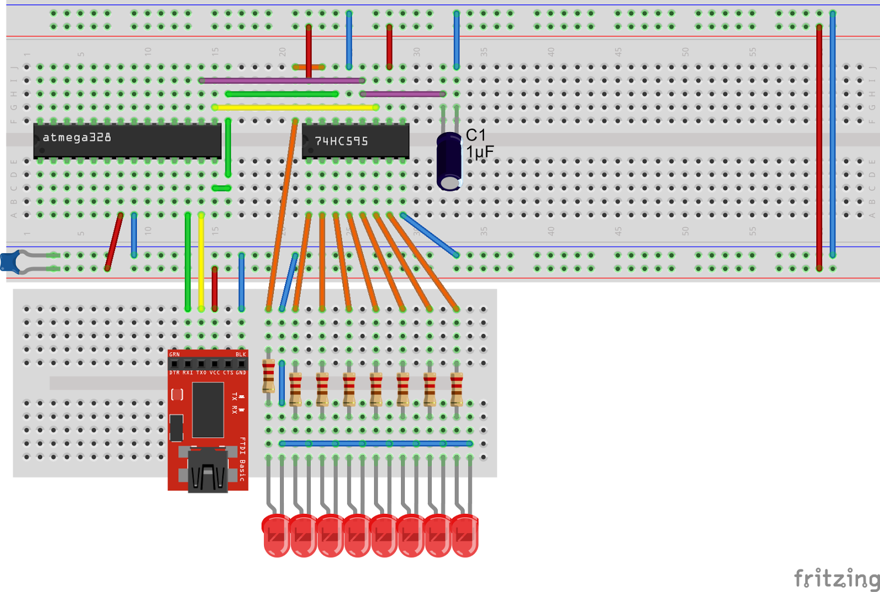Click the rightmost red LED
Image resolution: width=880 pixels, height=592 pixels.
click(465, 535)
